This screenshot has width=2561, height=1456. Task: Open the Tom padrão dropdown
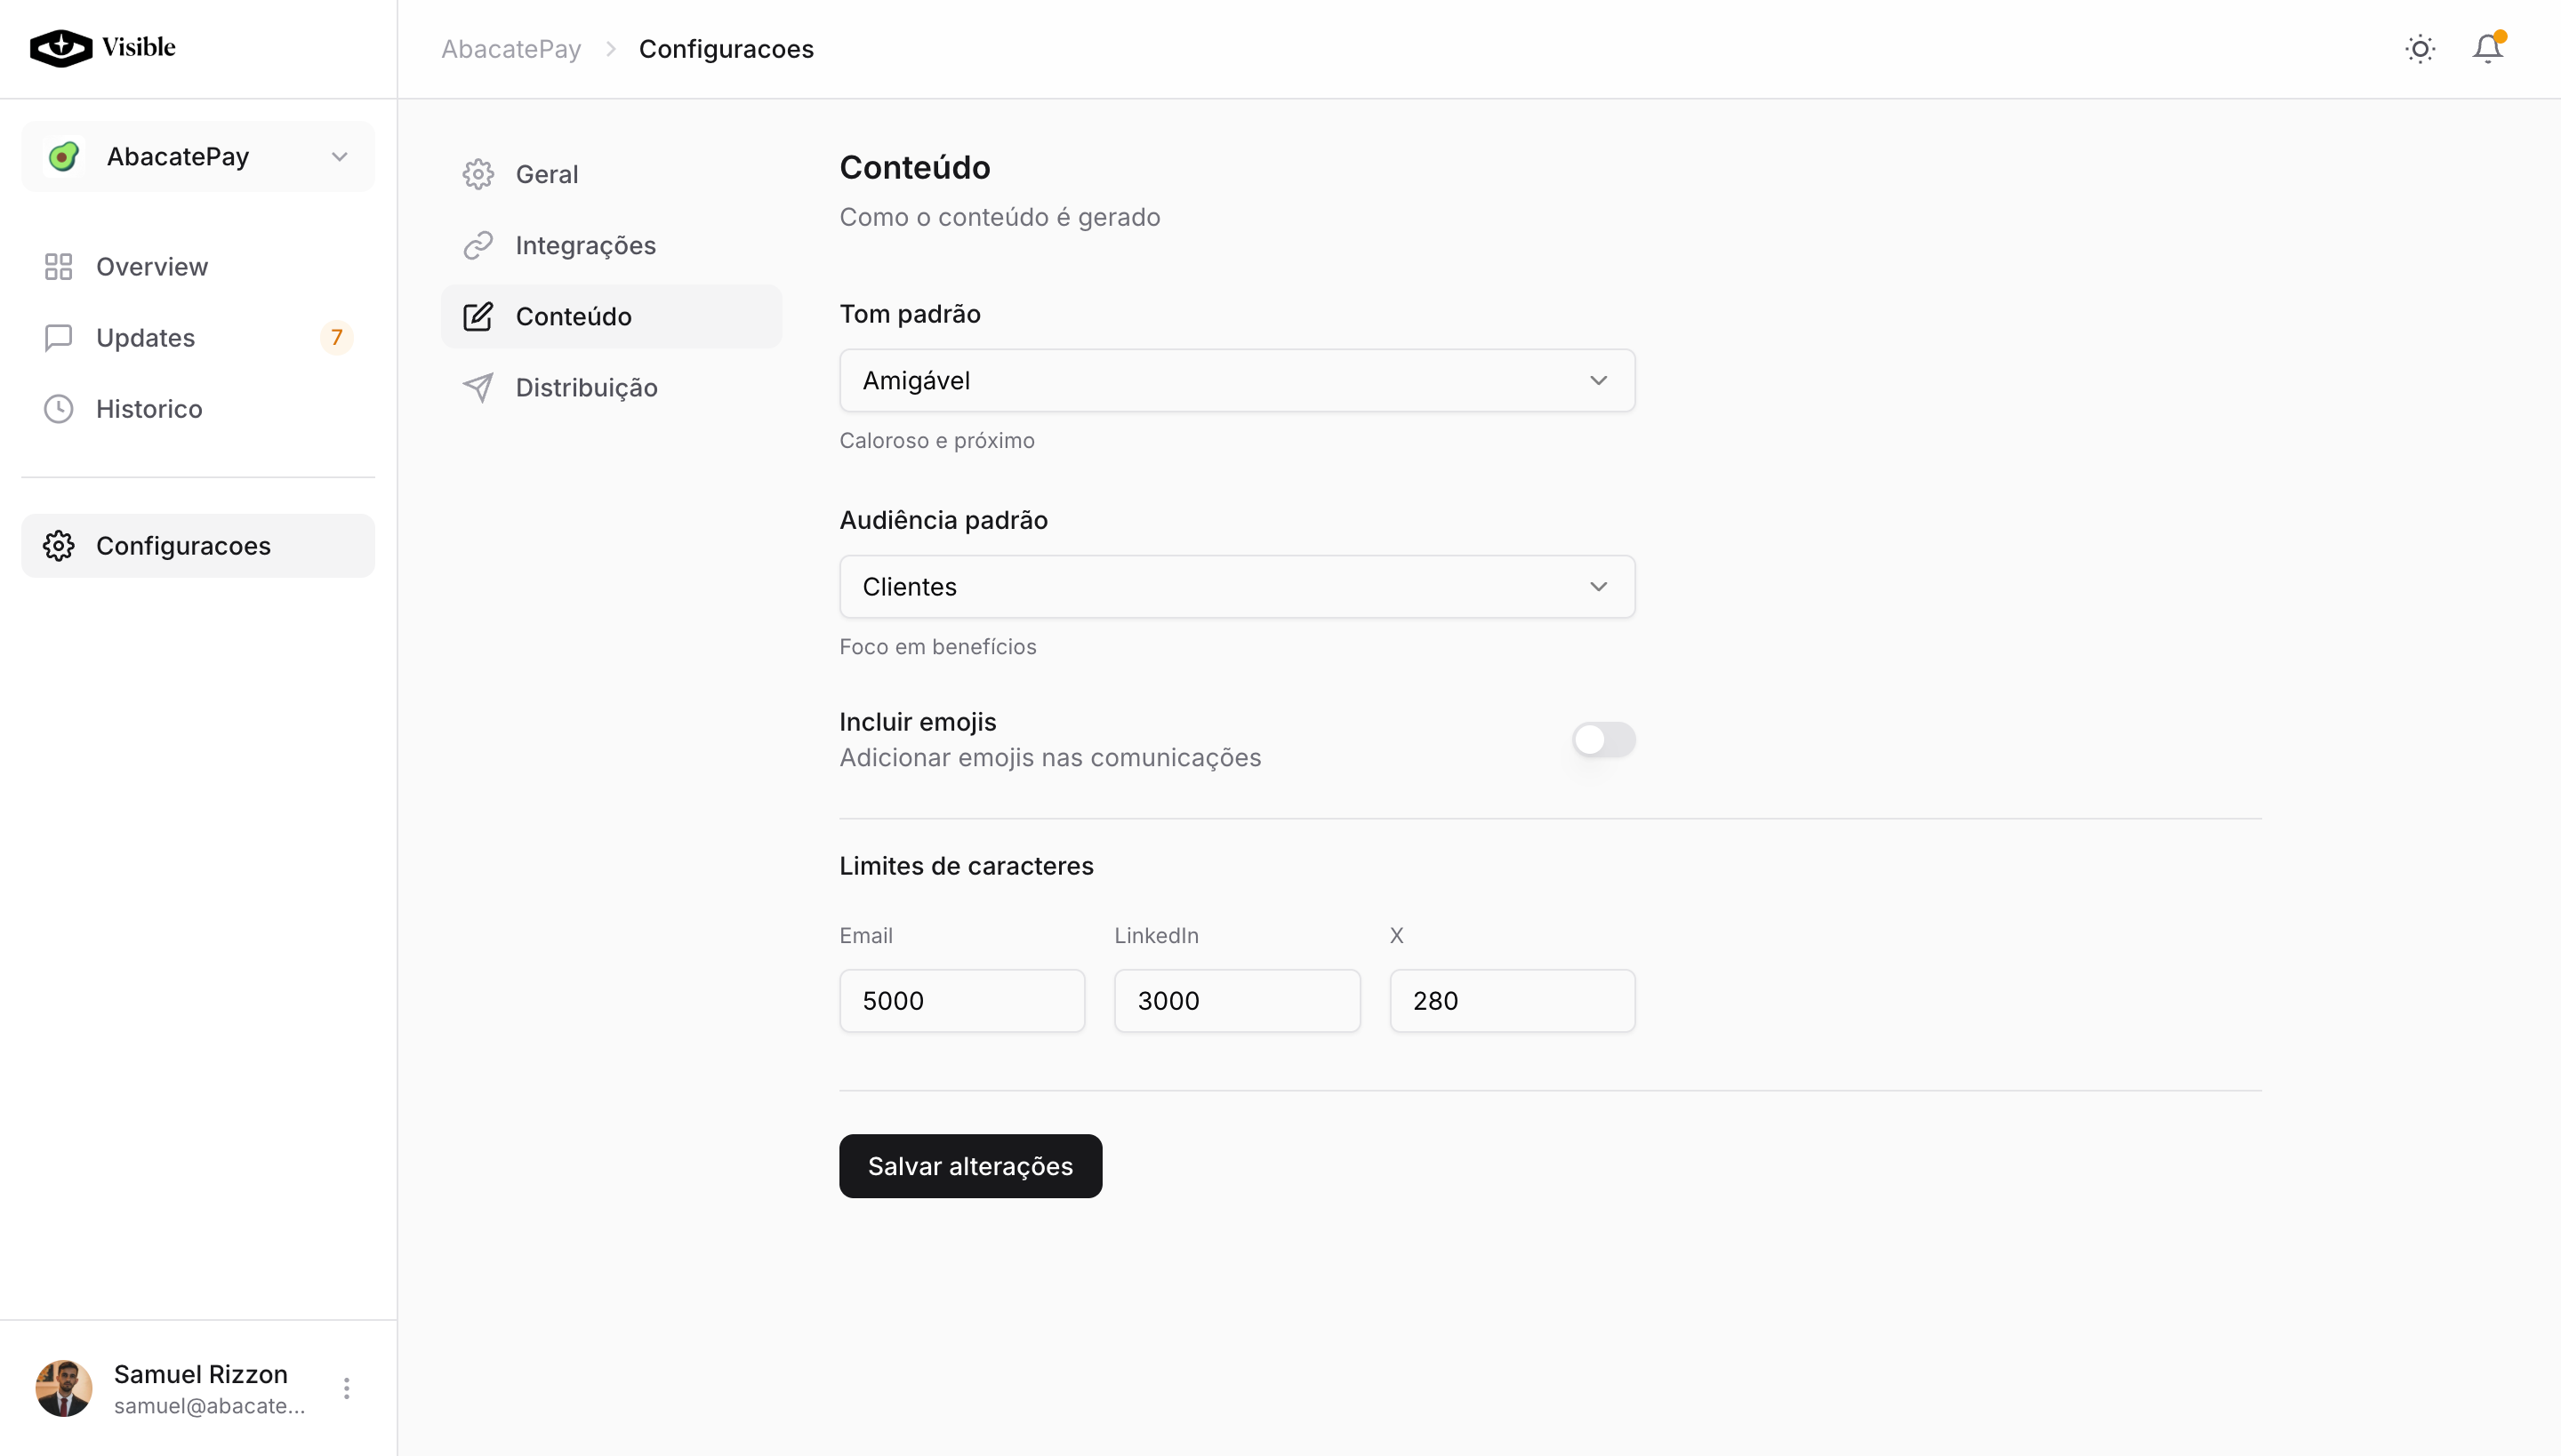click(x=1236, y=381)
